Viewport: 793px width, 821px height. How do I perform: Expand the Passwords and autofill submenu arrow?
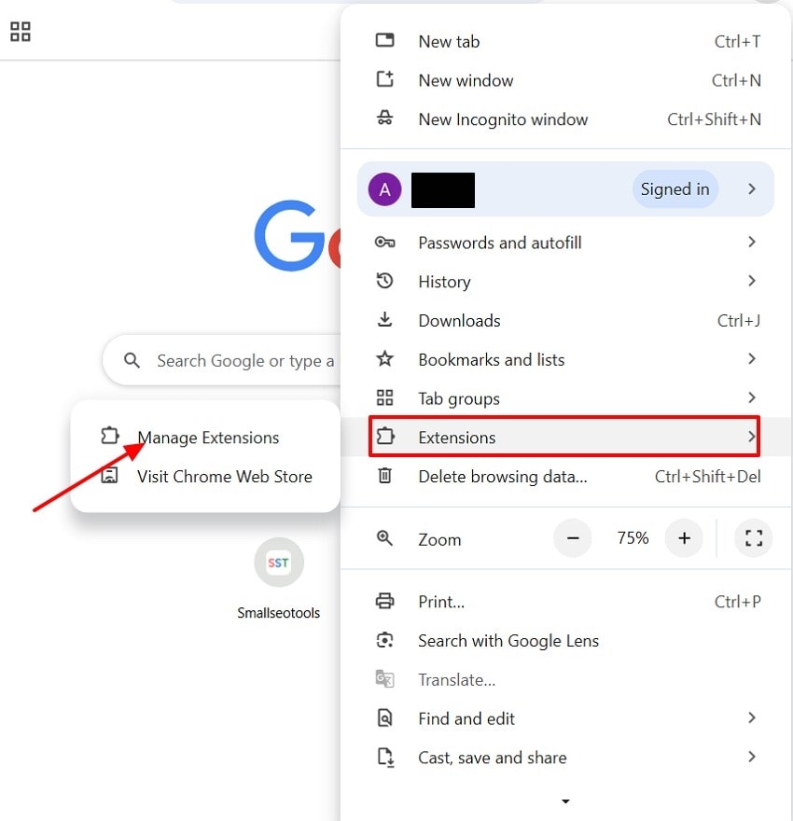[752, 242]
